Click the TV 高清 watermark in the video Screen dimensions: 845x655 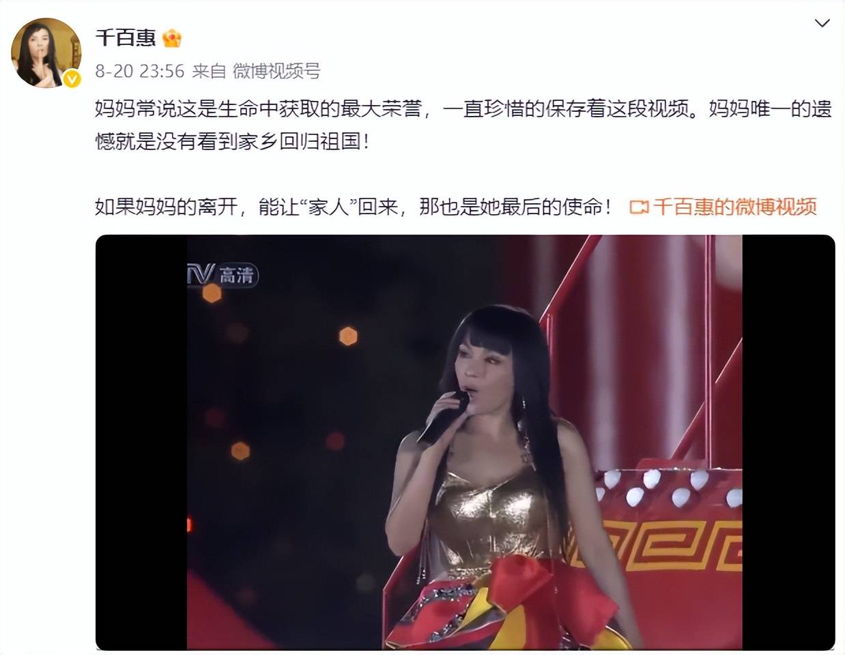pyautogui.click(x=223, y=274)
